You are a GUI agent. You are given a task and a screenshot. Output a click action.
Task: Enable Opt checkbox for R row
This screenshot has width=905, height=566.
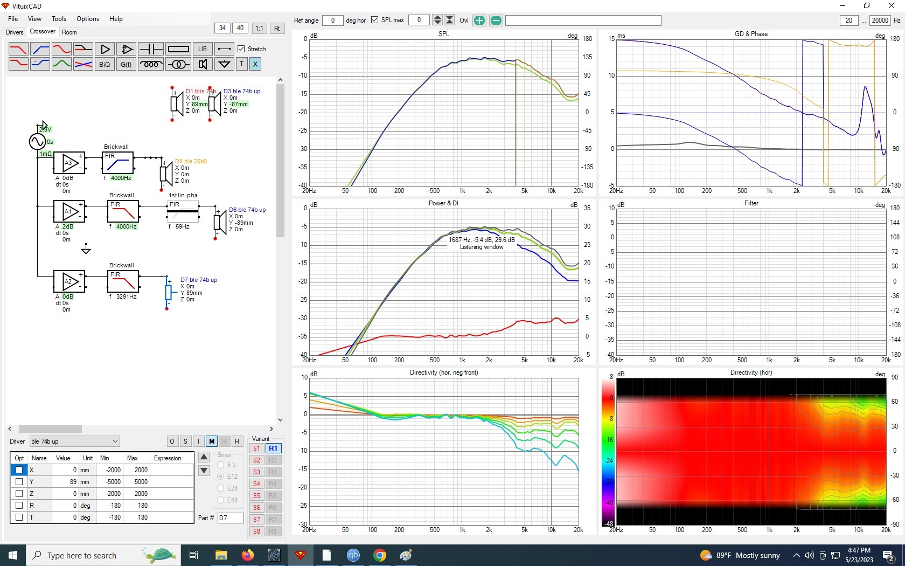click(x=19, y=506)
